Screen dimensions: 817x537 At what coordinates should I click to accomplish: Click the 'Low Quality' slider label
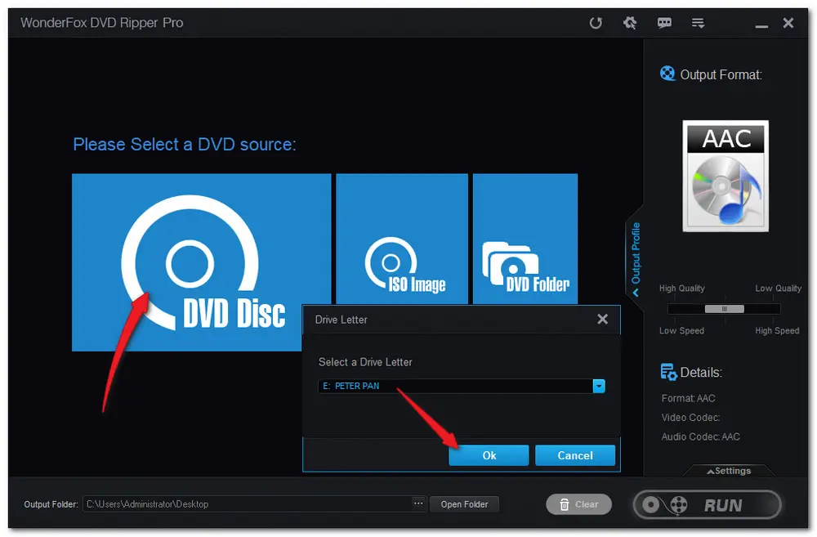pos(778,289)
